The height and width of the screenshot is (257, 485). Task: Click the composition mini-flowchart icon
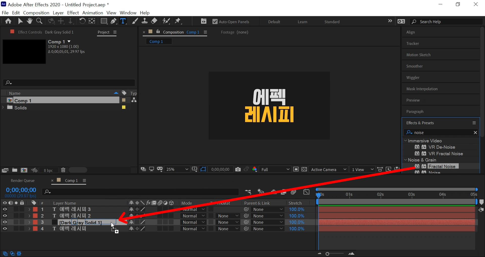[248, 192]
